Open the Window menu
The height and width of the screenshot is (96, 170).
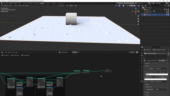tap(15, 3)
